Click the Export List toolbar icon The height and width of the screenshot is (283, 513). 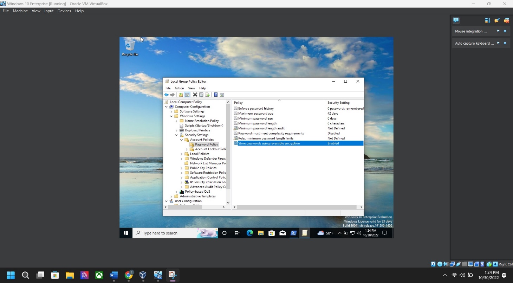(208, 95)
